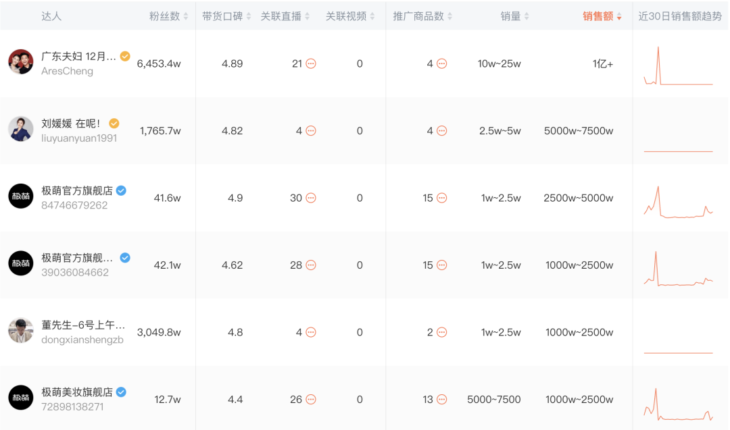Viewport: 730px width, 430px height.
Task: Sort by 关联视频 column header
Action: 350,16
